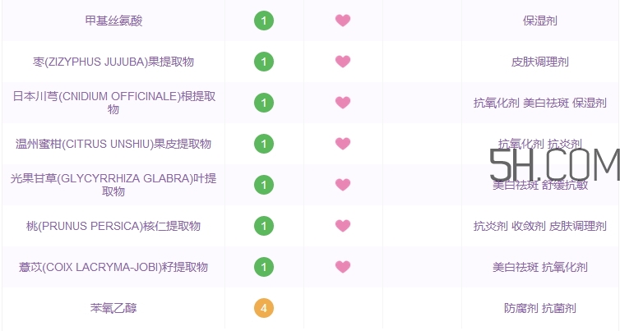Click the orange safety rating 4 badge
Image resolution: width=620 pixels, height=331 pixels.
(x=264, y=309)
